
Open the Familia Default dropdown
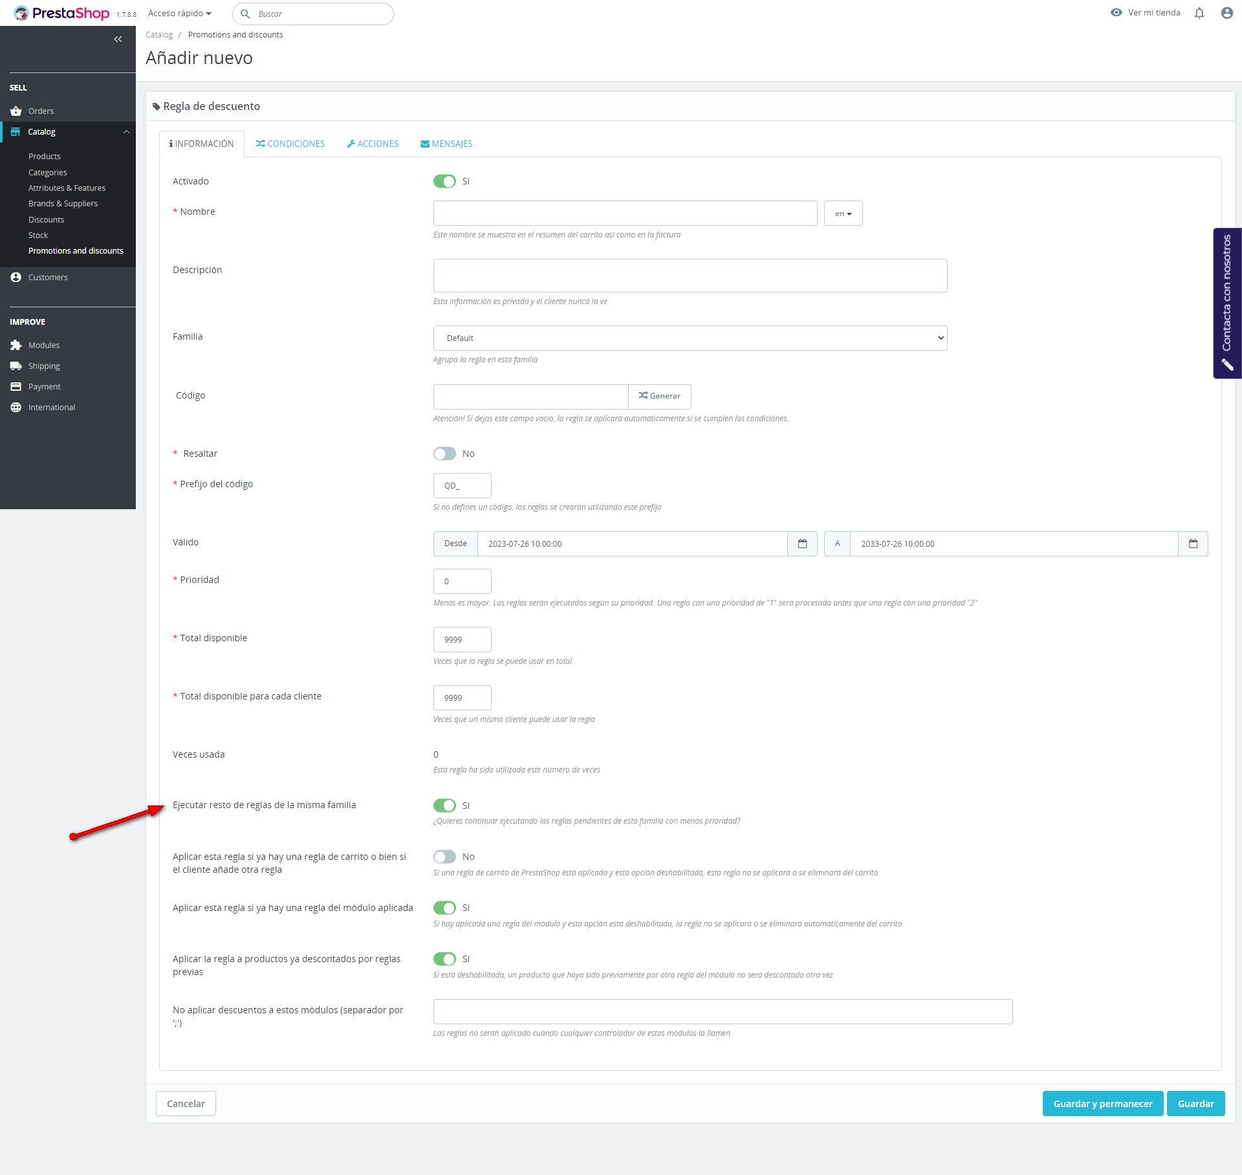(690, 338)
